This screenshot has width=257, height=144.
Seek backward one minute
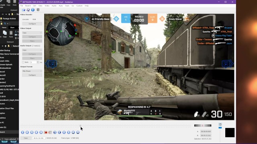(x=73, y=132)
